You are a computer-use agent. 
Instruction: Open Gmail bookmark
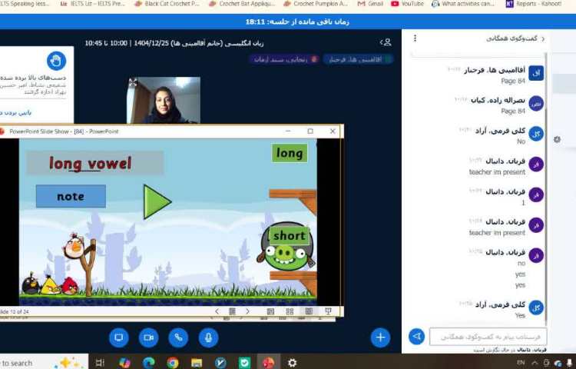370,4
